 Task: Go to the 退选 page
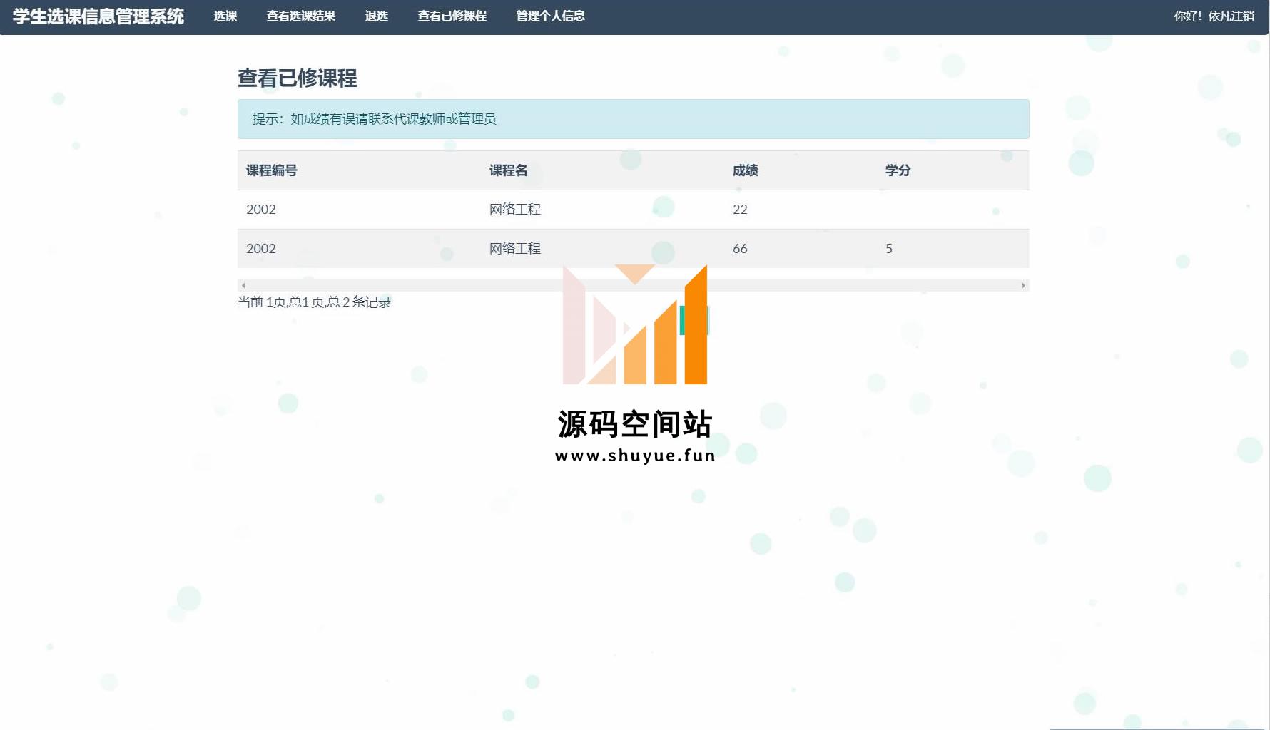[377, 16]
